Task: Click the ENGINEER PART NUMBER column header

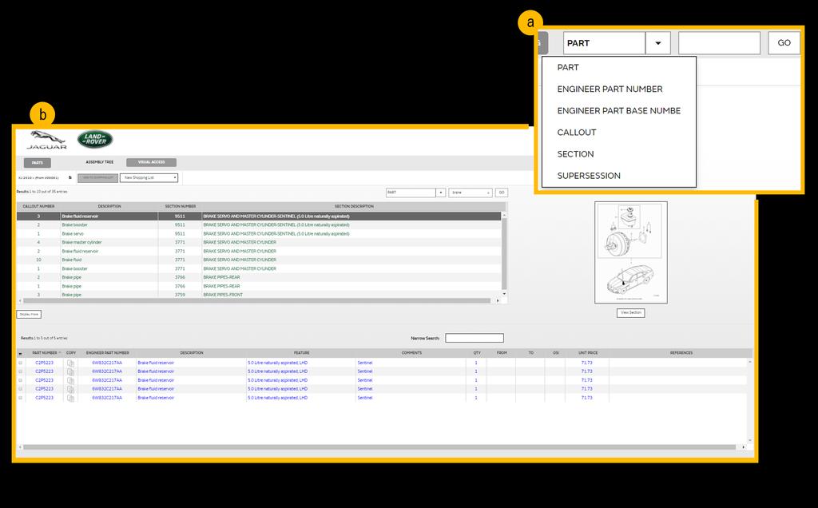Action: click(108, 353)
